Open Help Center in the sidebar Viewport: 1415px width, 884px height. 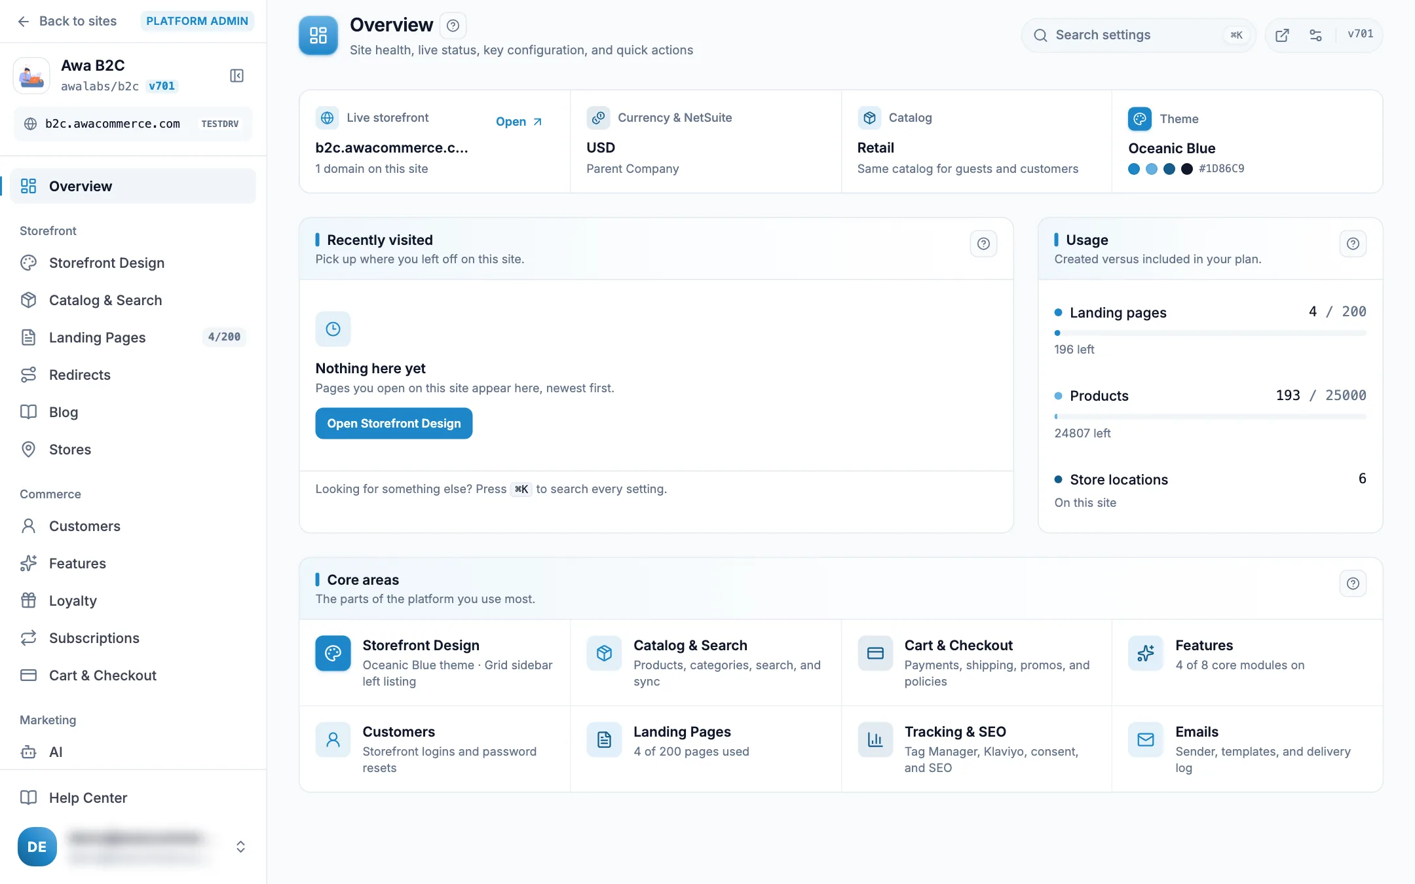(x=133, y=798)
